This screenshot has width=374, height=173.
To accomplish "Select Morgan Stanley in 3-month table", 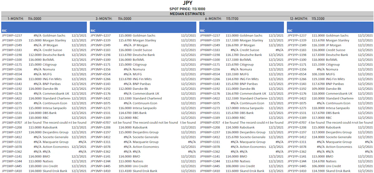I will point(144,40).
